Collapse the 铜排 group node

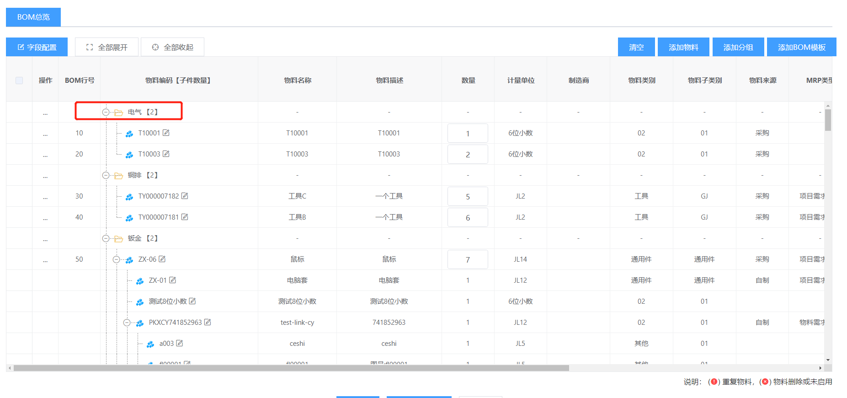click(x=106, y=175)
